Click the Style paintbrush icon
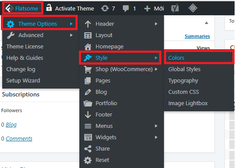 88,58
